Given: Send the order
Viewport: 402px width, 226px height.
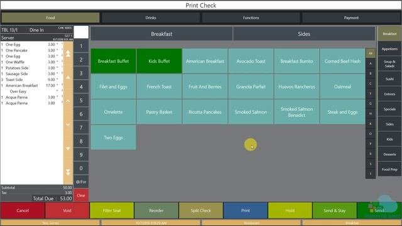Looking at the screenshot, I should pos(379,210).
